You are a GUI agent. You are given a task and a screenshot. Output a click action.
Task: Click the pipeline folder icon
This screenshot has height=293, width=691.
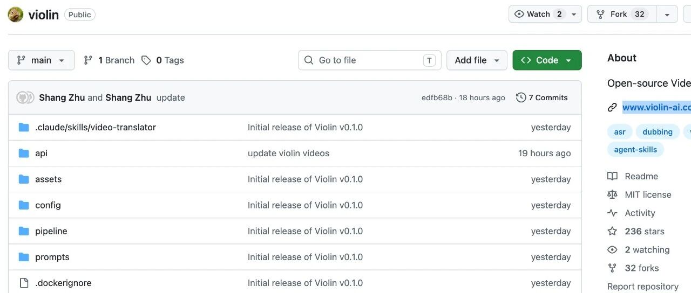pos(24,231)
